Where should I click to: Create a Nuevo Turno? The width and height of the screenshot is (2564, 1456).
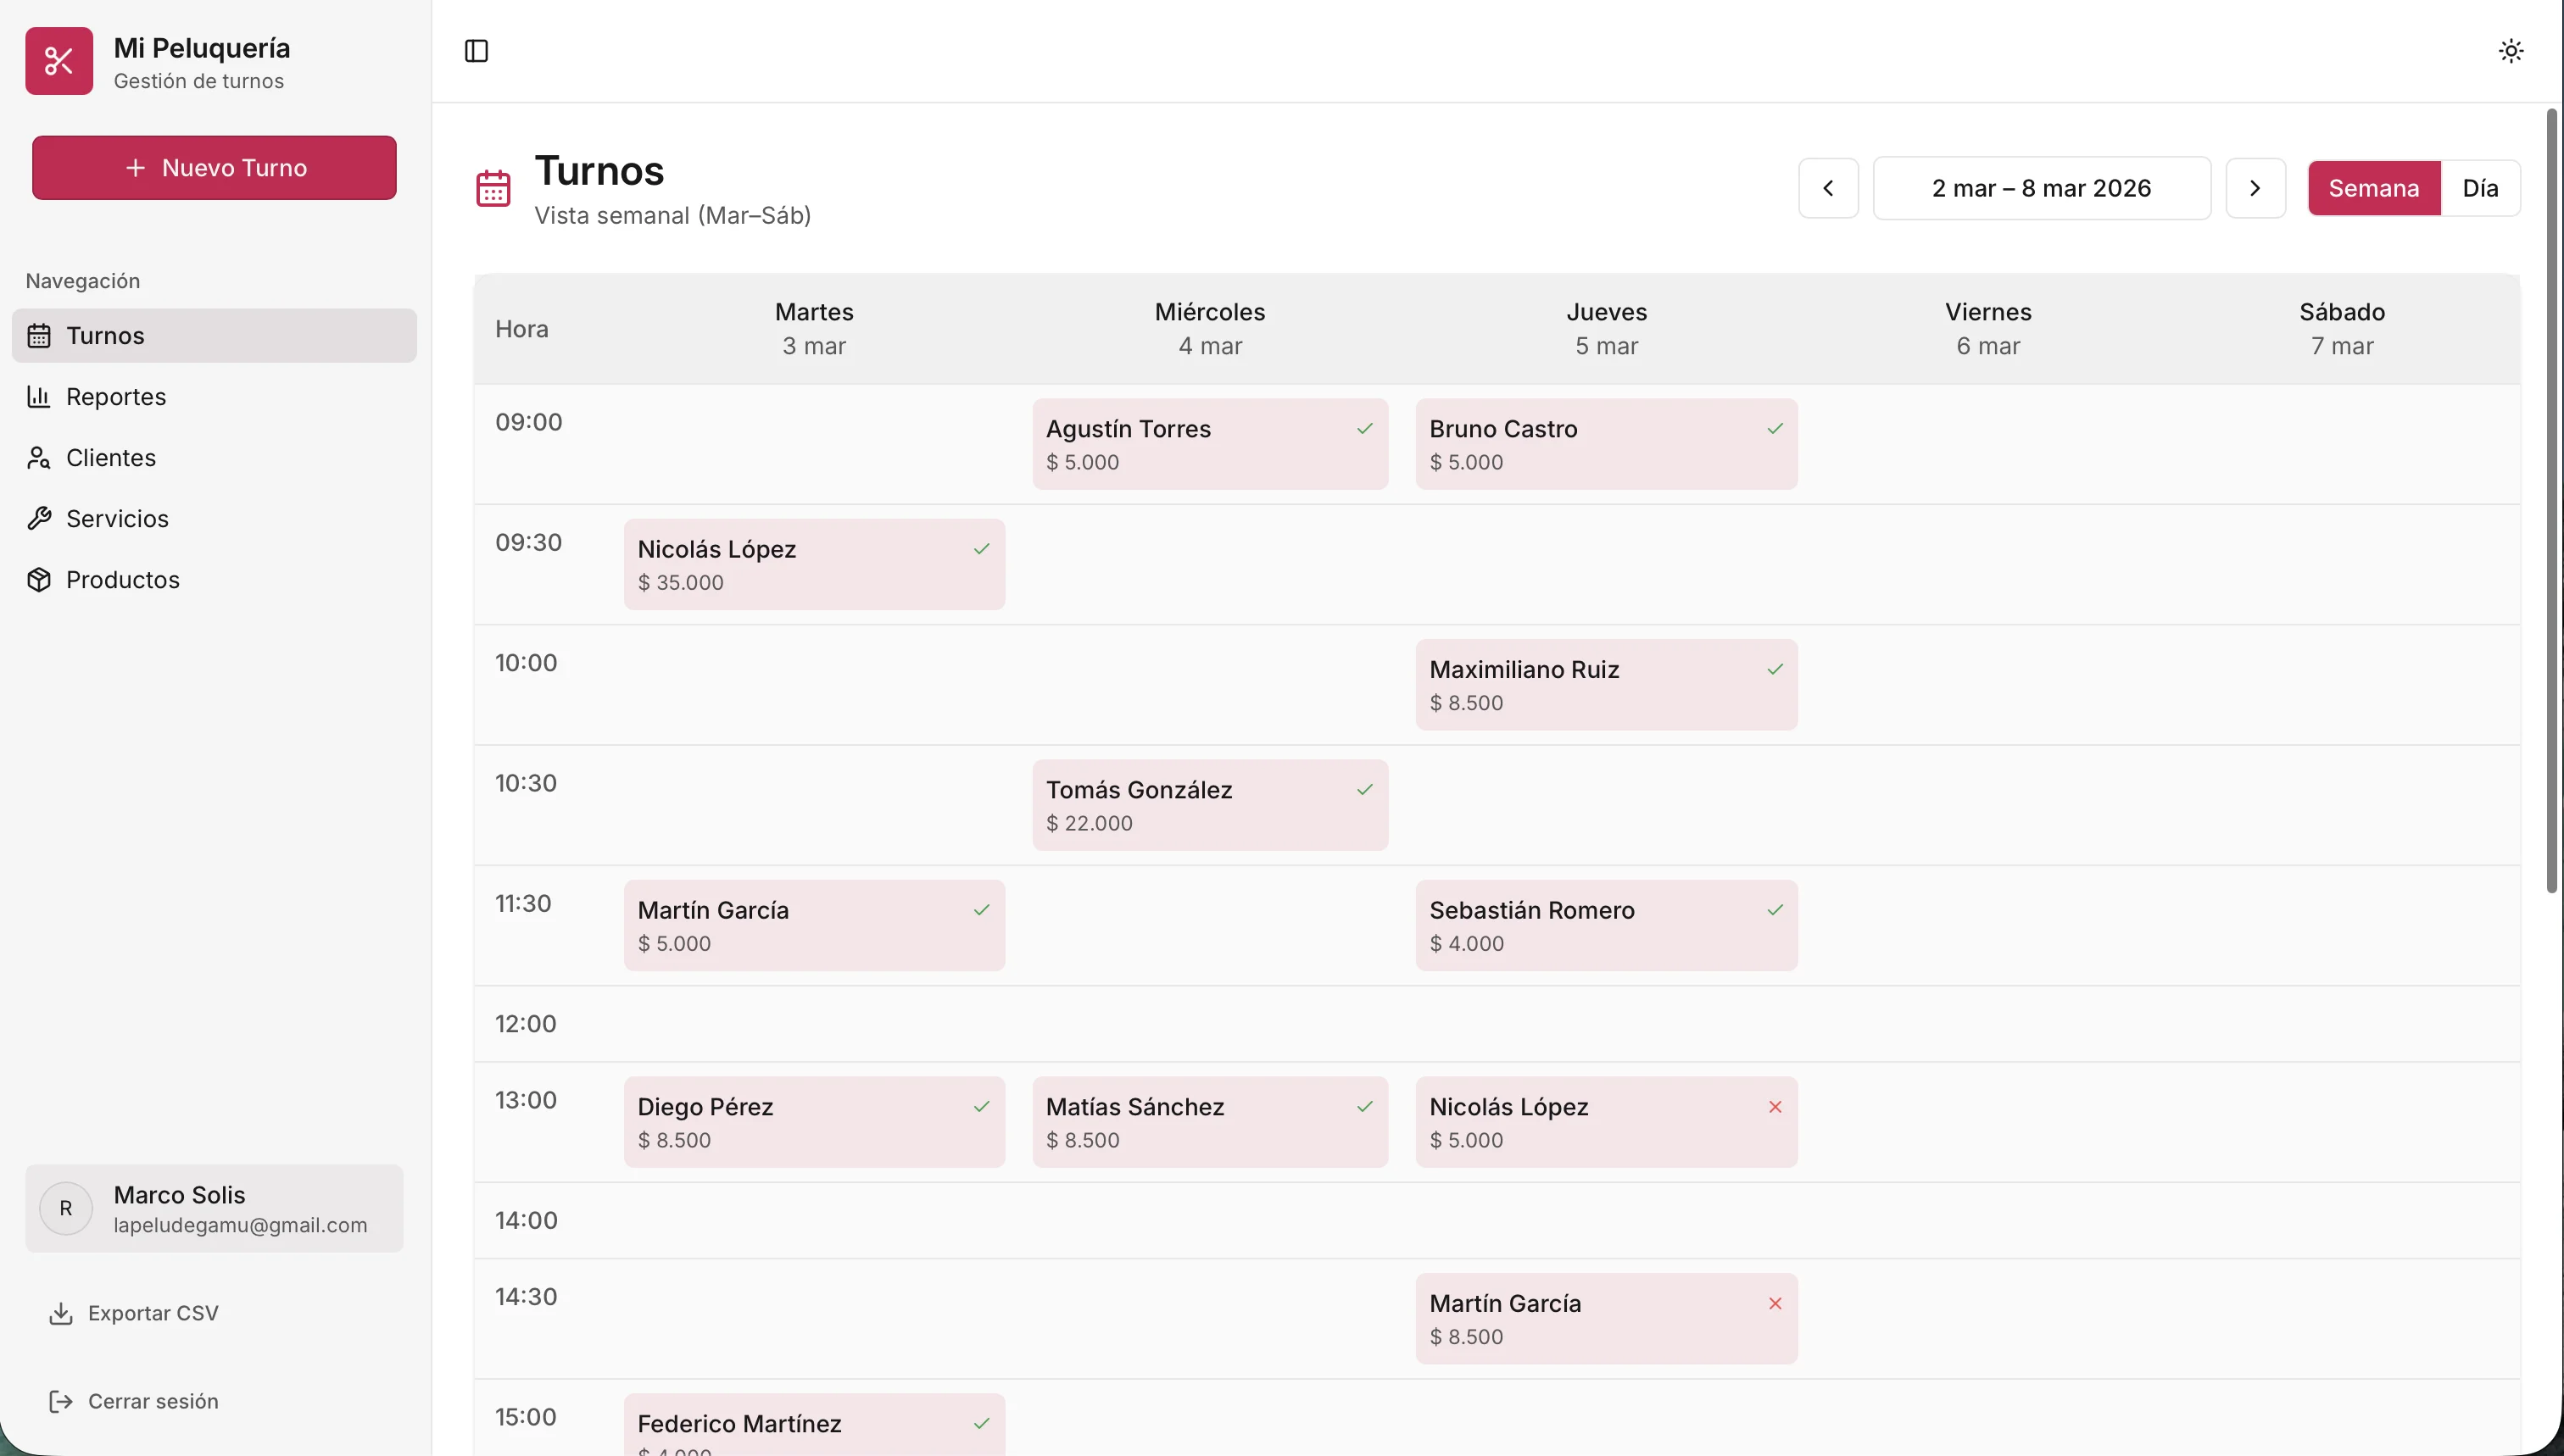(214, 168)
